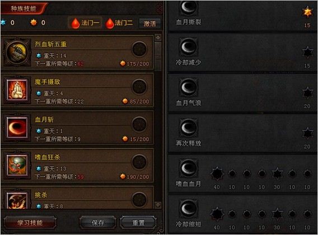Click the 重置 reset button

coord(138,223)
